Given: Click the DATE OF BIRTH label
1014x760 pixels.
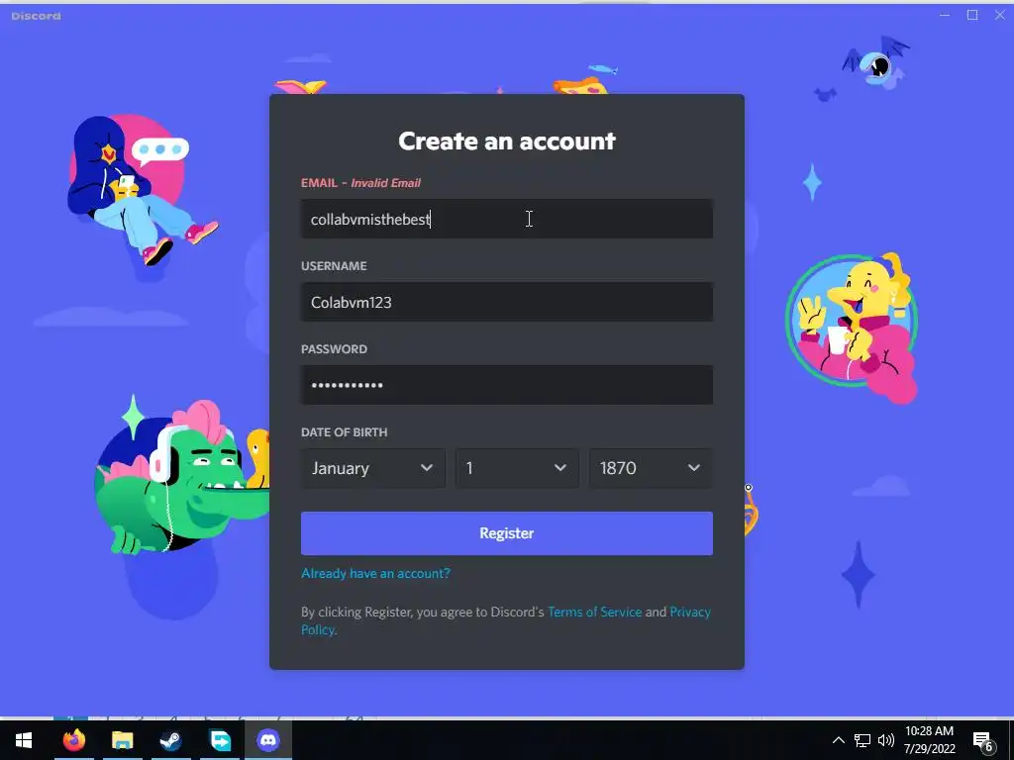Looking at the screenshot, I should click(x=344, y=432).
